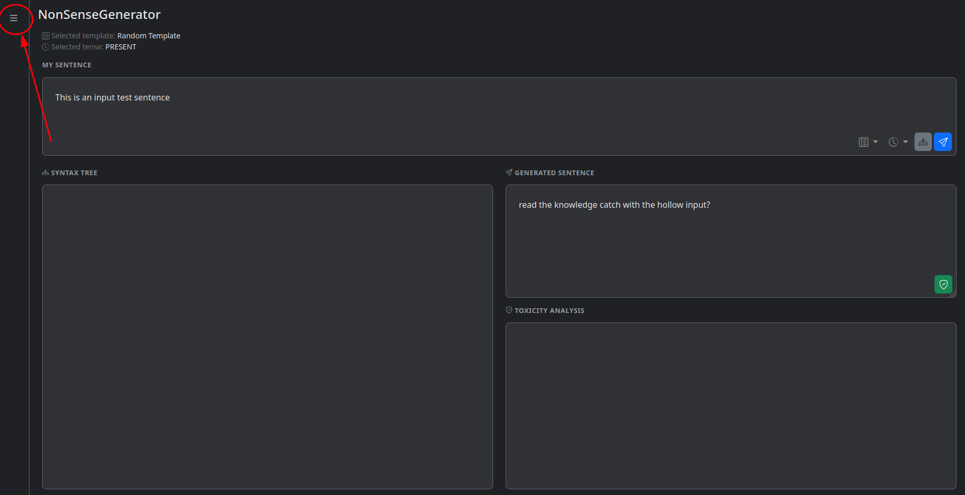Expand the tense dropdown caret arrow
The width and height of the screenshot is (965, 495).
(x=906, y=142)
